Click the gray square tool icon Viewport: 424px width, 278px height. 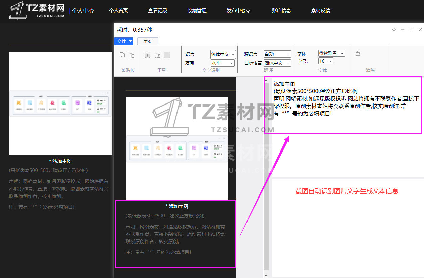coord(167,55)
